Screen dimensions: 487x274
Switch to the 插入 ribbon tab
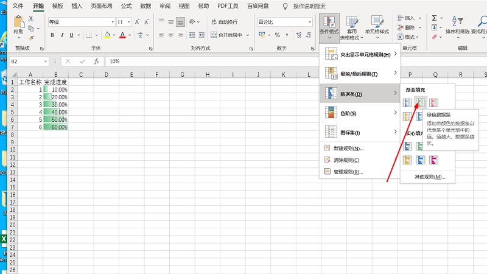[x=77, y=5]
